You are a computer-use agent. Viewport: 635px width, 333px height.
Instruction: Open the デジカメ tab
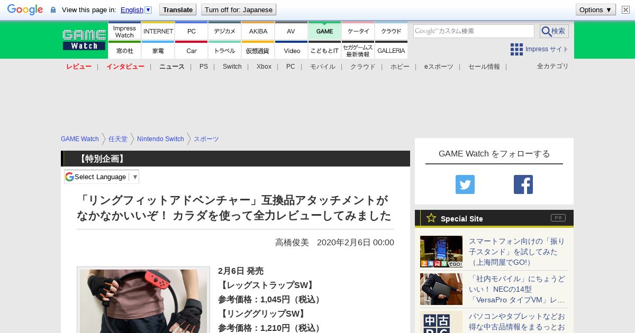(x=225, y=31)
